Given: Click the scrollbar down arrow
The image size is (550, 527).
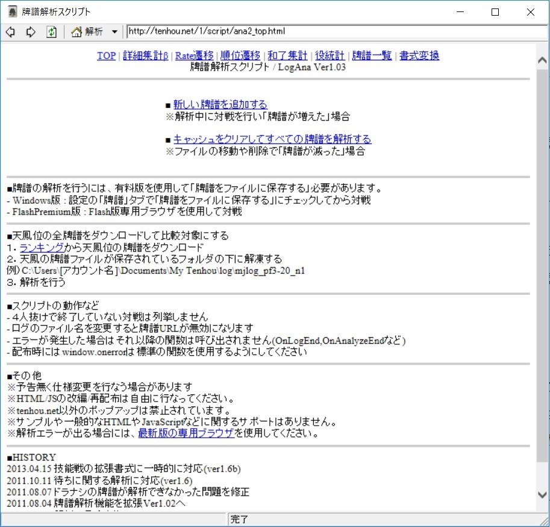Looking at the screenshot, I should [542, 495].
